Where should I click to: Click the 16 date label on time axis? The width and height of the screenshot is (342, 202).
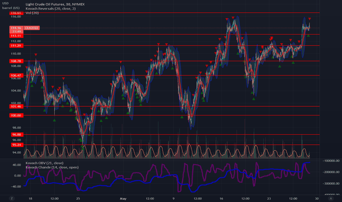coord(221,198)
